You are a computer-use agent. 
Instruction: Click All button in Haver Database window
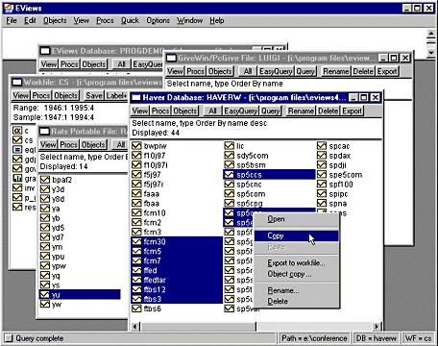pos(212,111)
